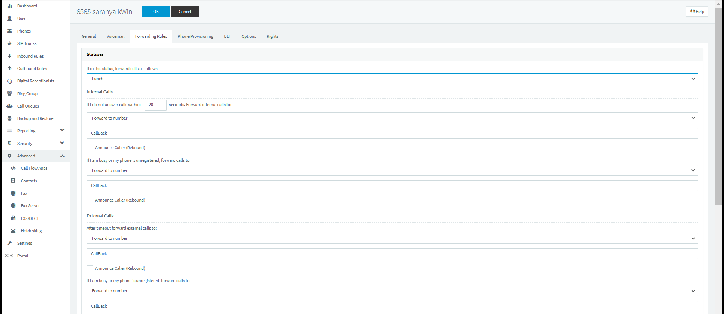Collapse the Advanced menu chevron
The image size is (724, 314).
(62, 156)
